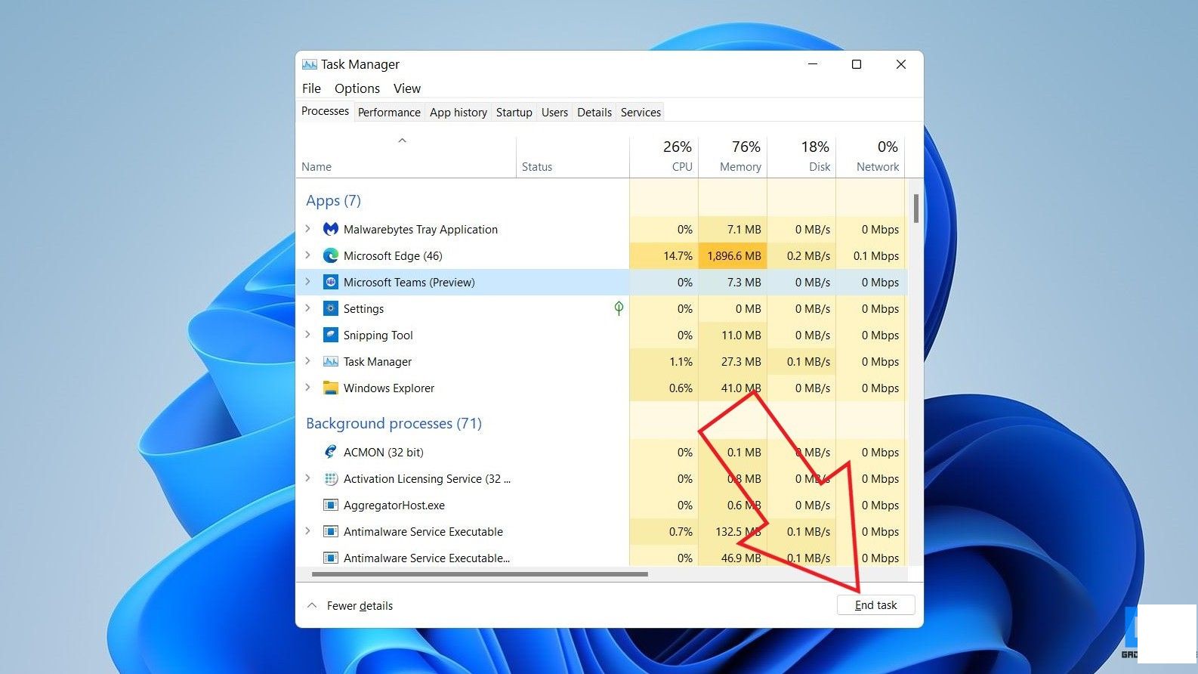
Task: Switch to the Users tab
Action: (x=554, y=112)
